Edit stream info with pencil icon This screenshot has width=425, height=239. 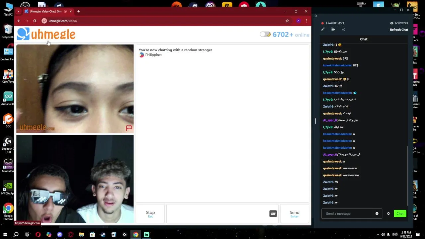pyautogui.click(x=323, y=29)
